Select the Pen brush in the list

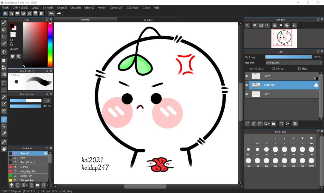[28, 158]
